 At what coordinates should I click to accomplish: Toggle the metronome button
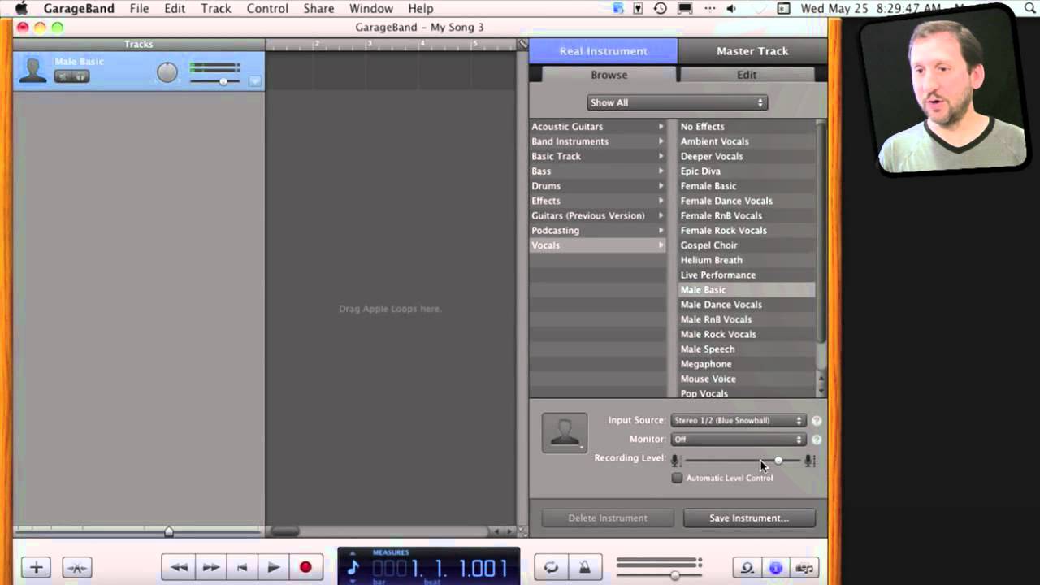point(584,567)
